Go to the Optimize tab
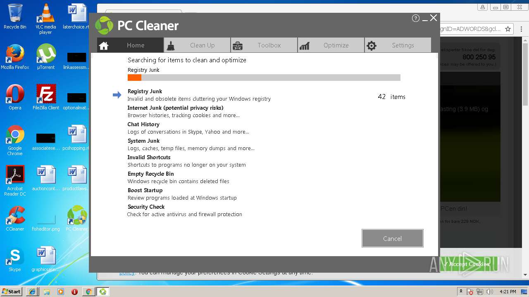Screen dimensions: 529x297 (331, 45)
